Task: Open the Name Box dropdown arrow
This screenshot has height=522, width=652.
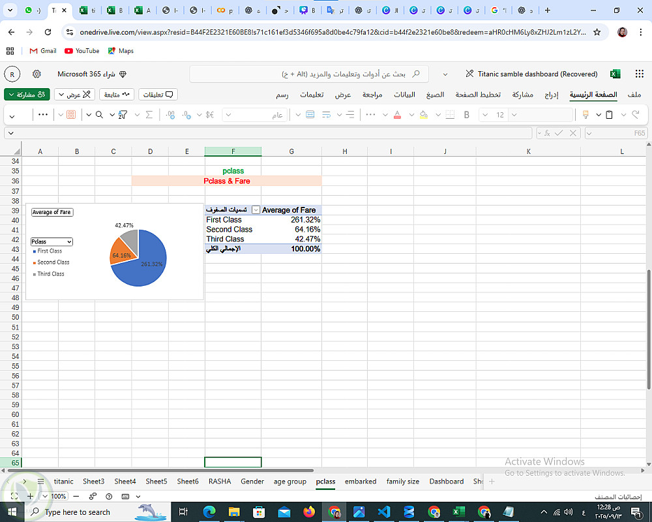Action: point(589,133)
